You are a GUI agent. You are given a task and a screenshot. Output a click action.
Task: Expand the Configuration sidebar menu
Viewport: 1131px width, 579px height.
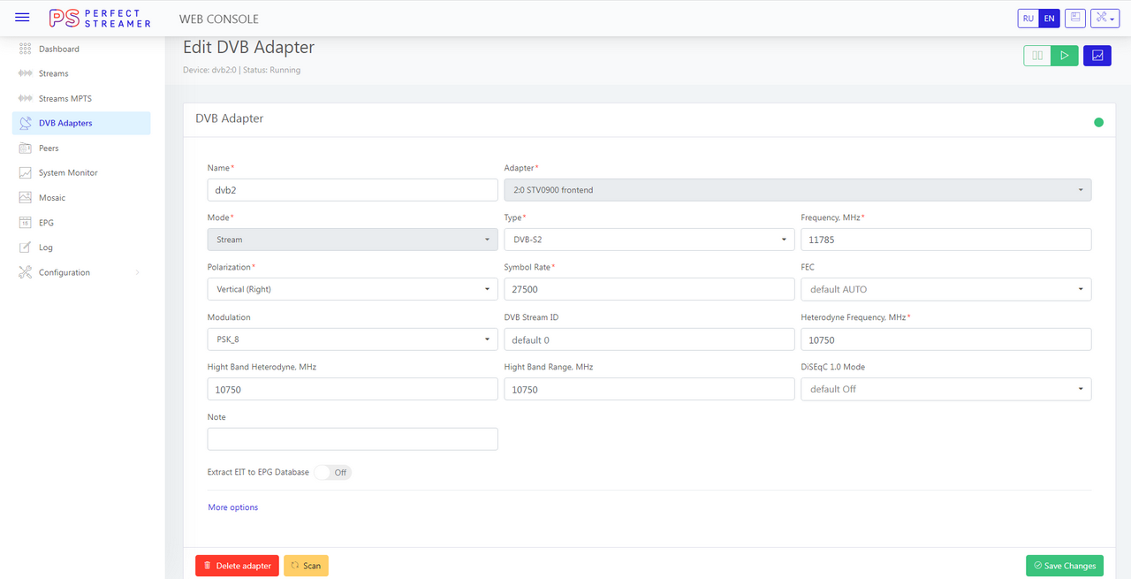coord(80,272)
